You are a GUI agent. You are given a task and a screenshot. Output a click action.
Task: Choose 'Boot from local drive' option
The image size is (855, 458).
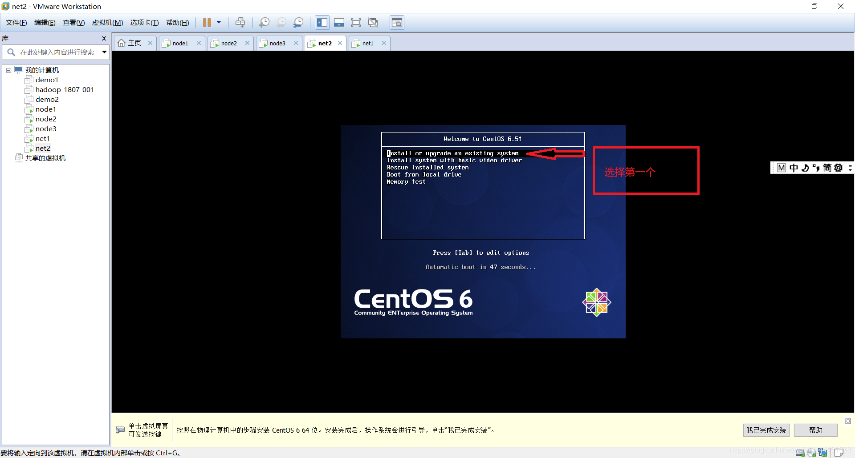424,174
